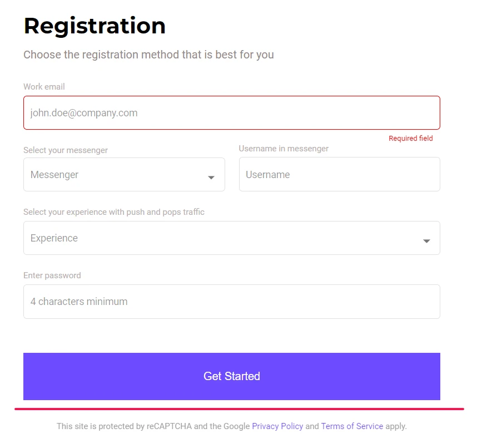Click the Messenger dropdown caret arrow
Image resolution: width=477 pixels, height=448 pixels.
[211, 177]
